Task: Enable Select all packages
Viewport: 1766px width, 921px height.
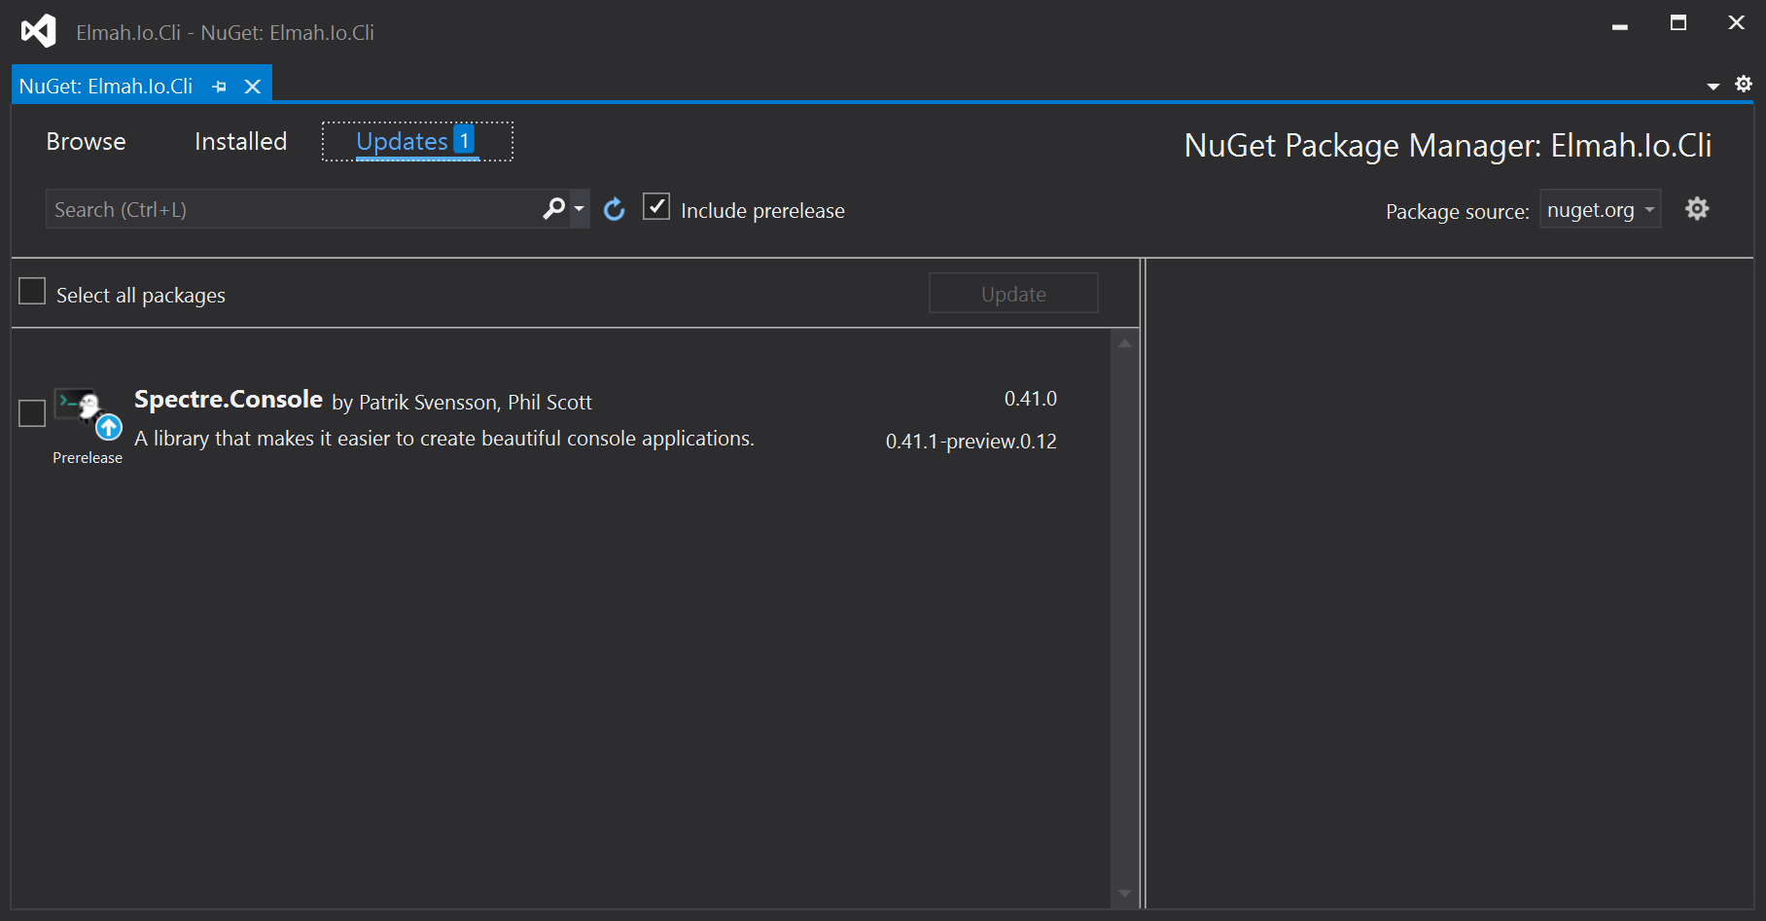Action: (x=32, y=291)
